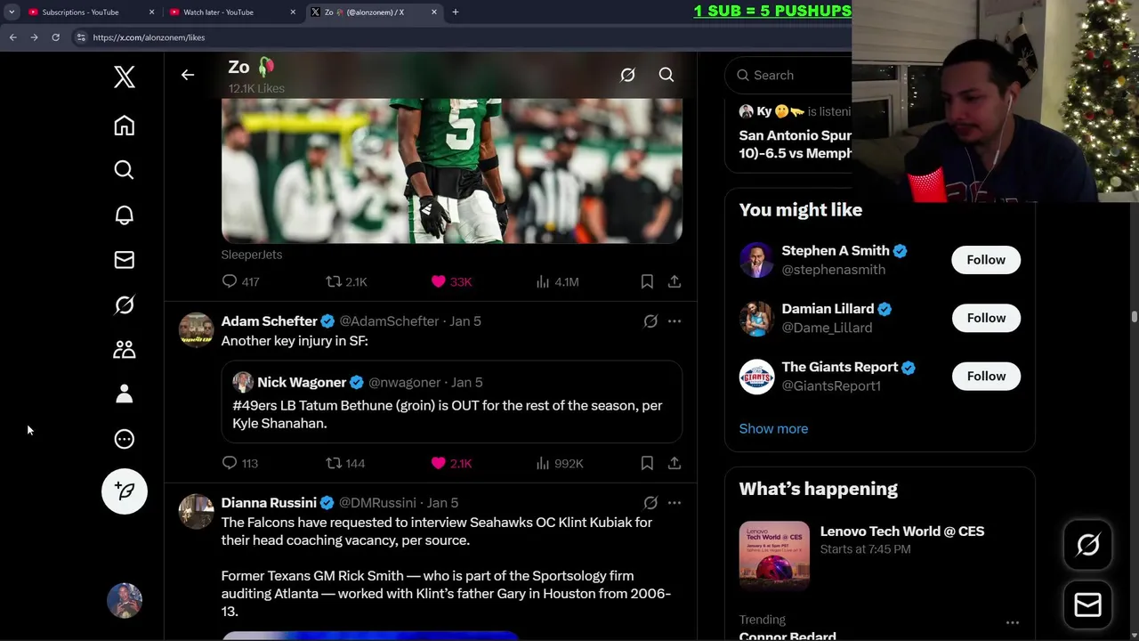
Task: Follow Damian Lillard
Action: 986,318
